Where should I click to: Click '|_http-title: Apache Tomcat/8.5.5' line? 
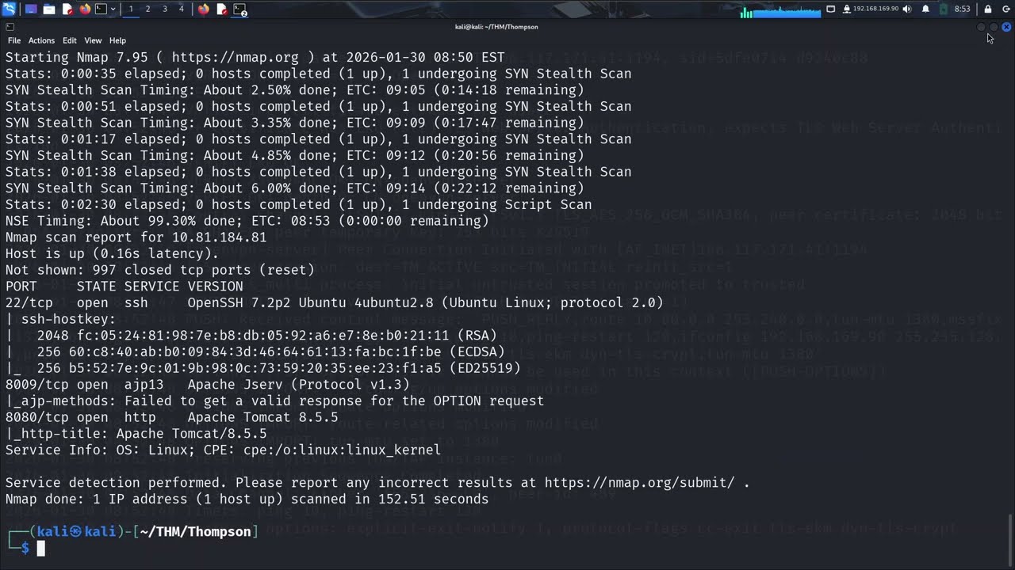click(x=136, y=434)
